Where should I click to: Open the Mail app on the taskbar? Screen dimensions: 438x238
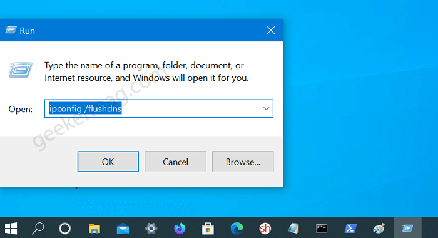123,229
